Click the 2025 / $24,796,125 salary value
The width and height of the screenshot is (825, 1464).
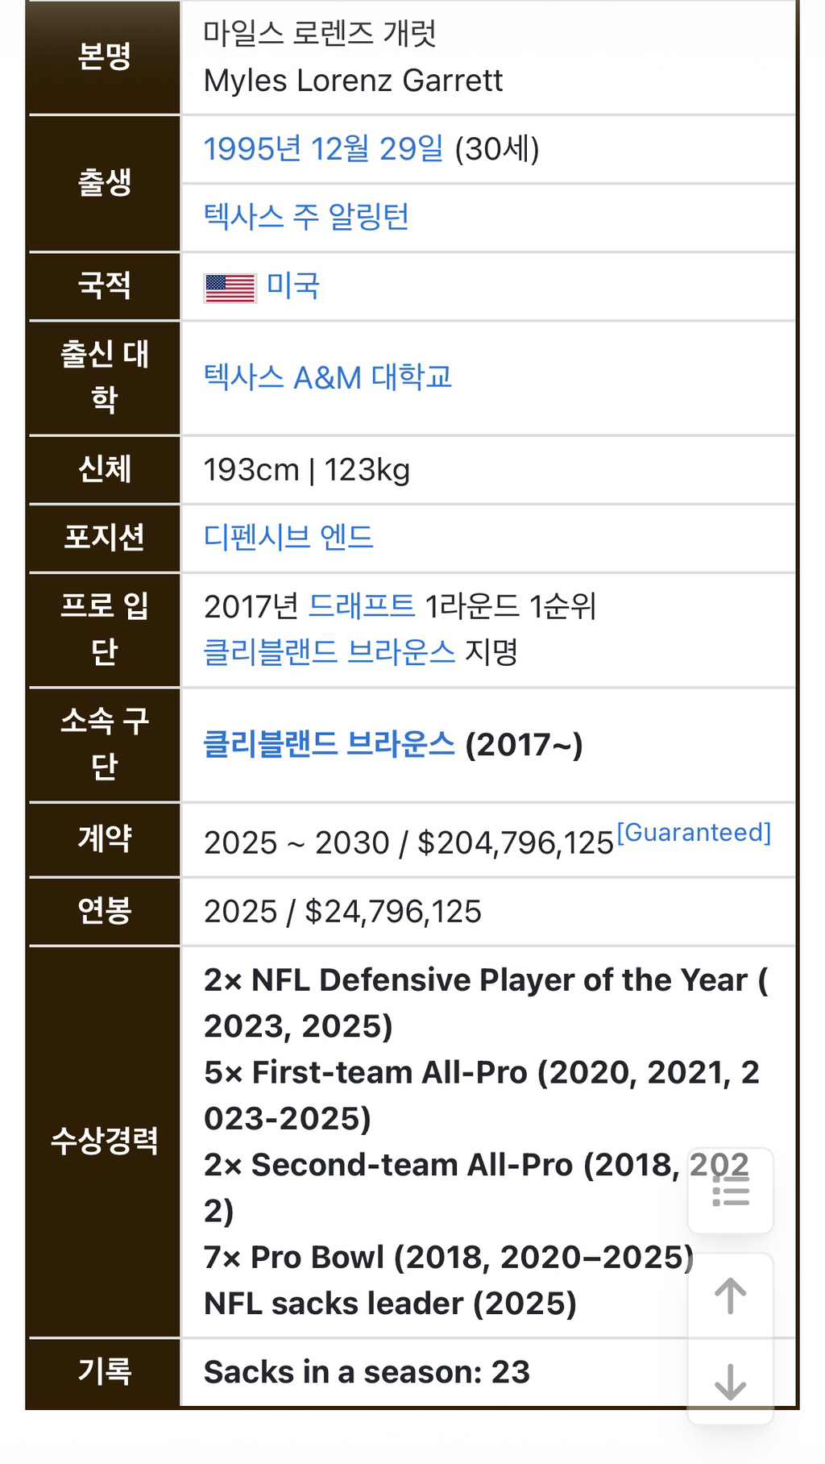[x=342, y=912]
